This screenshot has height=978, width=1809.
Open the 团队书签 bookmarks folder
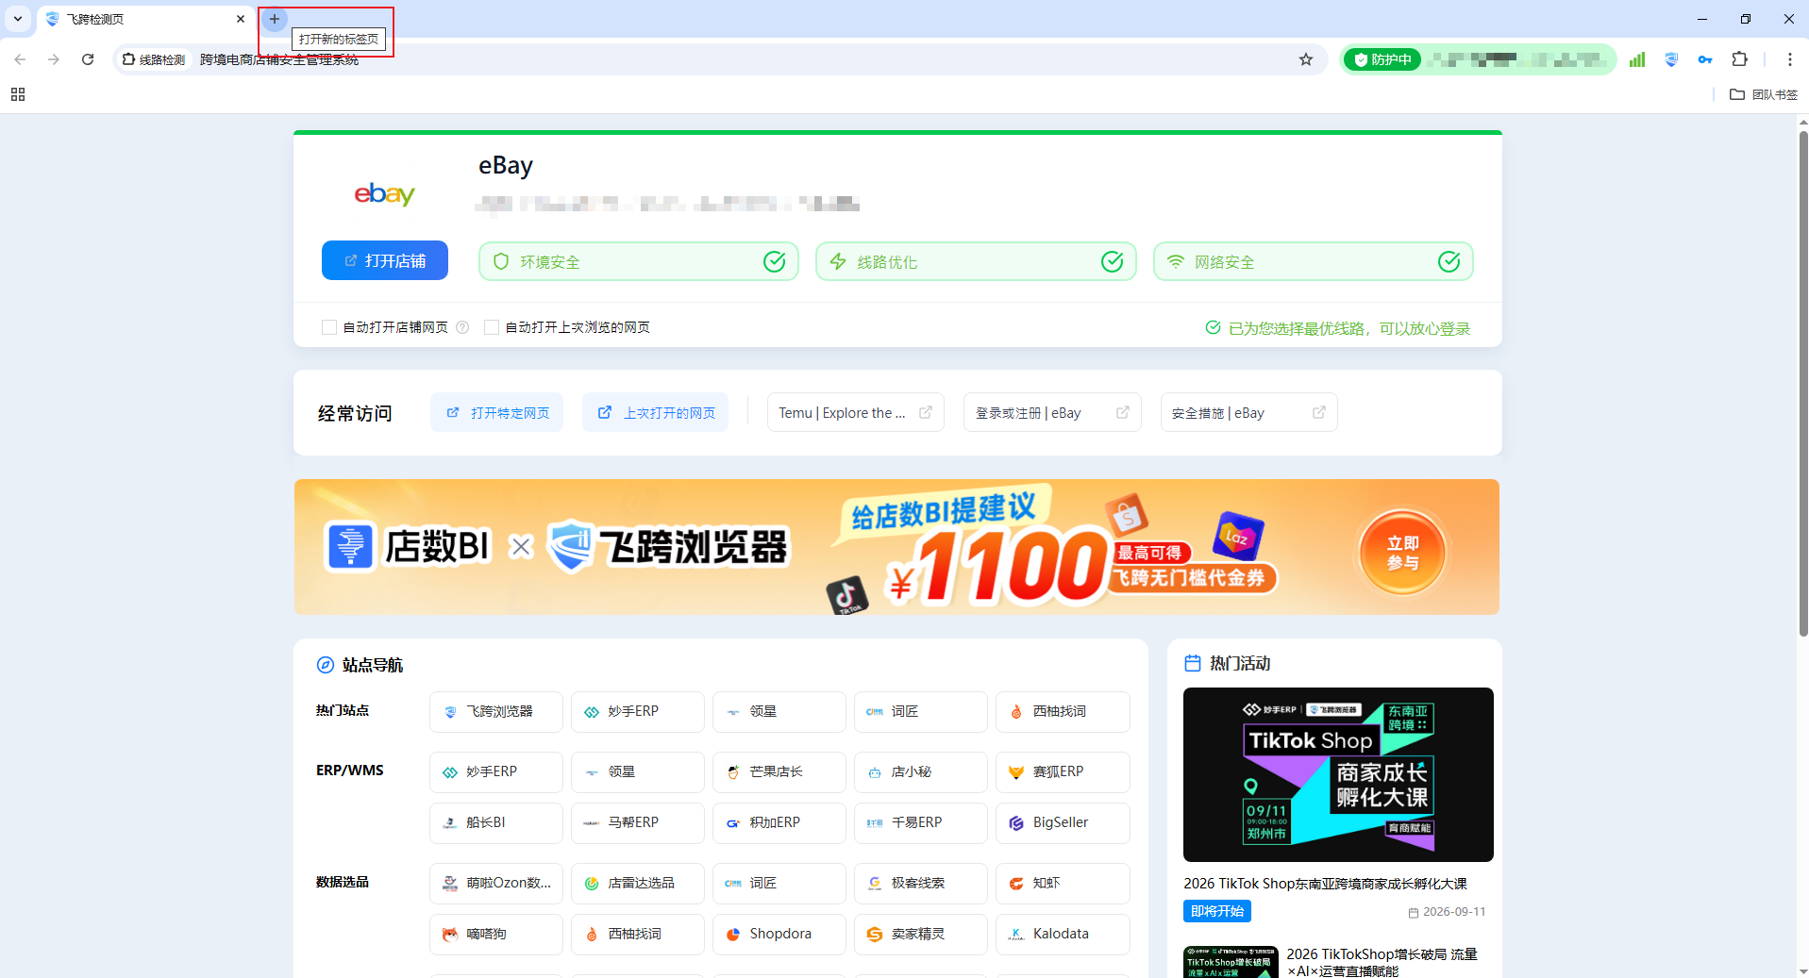pyautogui.click(x=1764, y=94)
